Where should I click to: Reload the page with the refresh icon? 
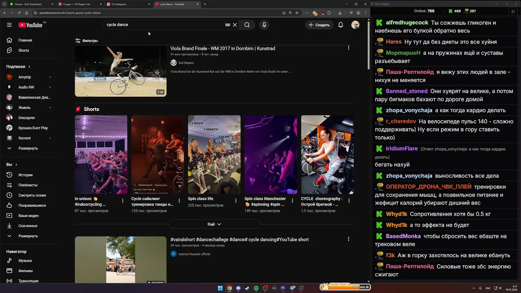click(x=20, y=13)
